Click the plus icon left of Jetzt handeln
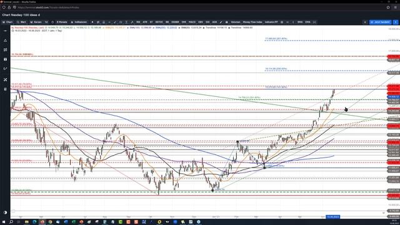Viewport: 400px width, 225px height. tap(365, 22)
